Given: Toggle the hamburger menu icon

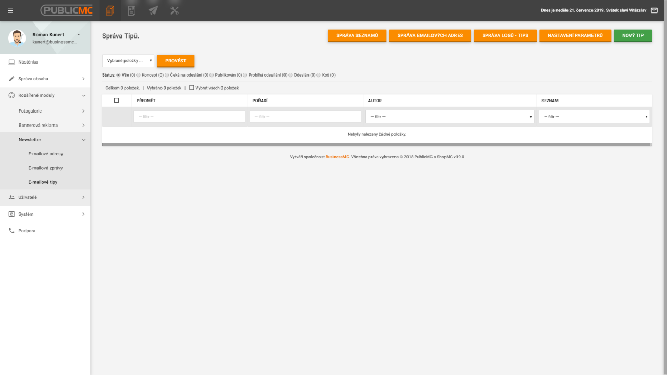Looking at the screenshot, I should click(x=11, y=10).
